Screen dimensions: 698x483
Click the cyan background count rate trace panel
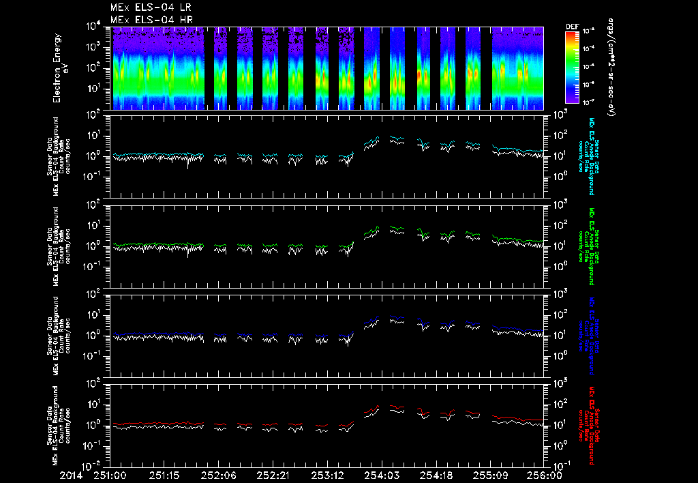click(327, 156)
